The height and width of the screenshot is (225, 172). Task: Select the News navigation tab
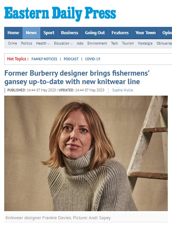click(31, 33)
